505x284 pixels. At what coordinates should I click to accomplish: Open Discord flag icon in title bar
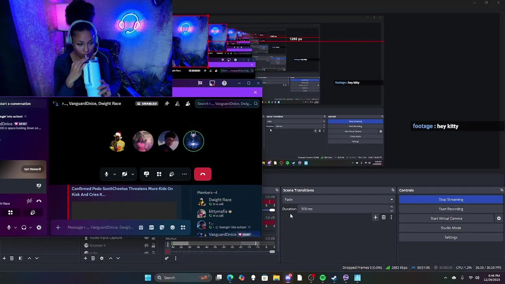point(200,83)
